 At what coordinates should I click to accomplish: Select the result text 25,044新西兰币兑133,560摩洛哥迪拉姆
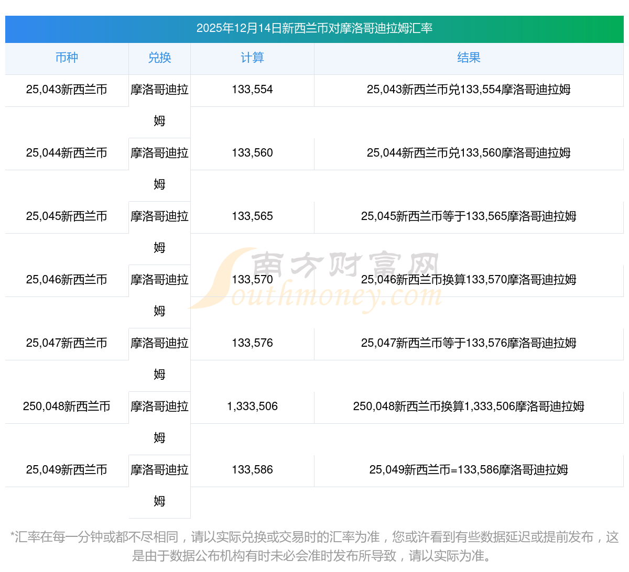click(x=469, y=153)
